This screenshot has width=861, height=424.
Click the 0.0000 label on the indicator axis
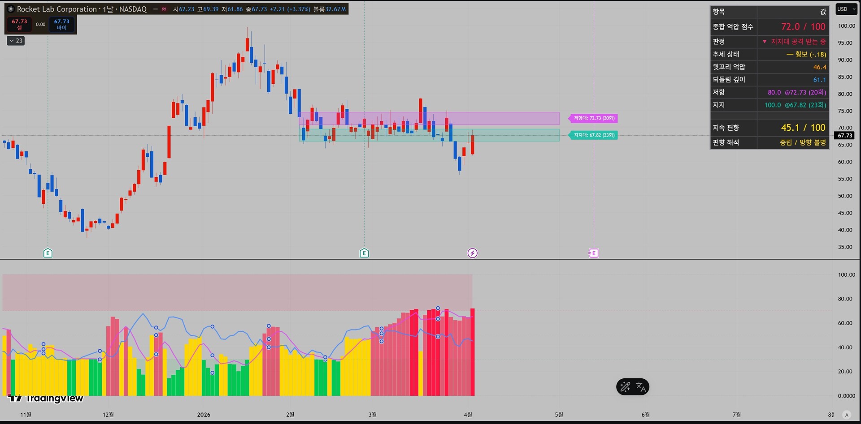[846, 396]
